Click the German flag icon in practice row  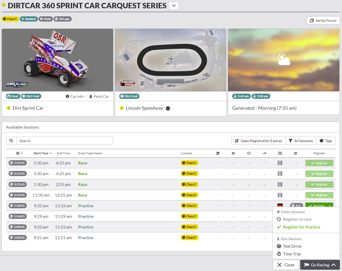click(x=280, y=205)
